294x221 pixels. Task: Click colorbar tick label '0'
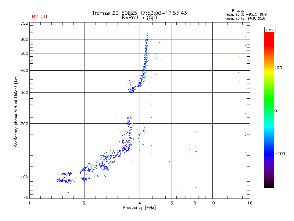click(x=276, y=111)
